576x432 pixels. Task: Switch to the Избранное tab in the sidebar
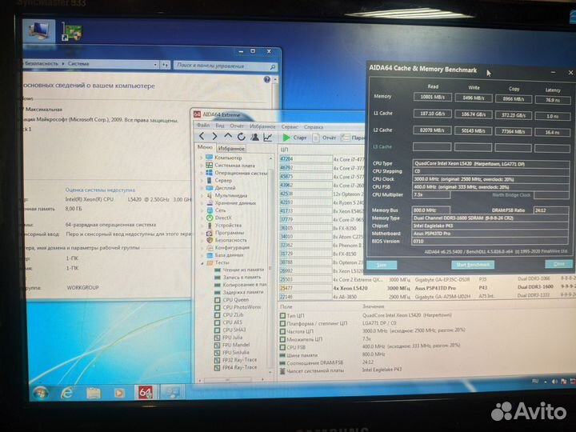[231, 149]
